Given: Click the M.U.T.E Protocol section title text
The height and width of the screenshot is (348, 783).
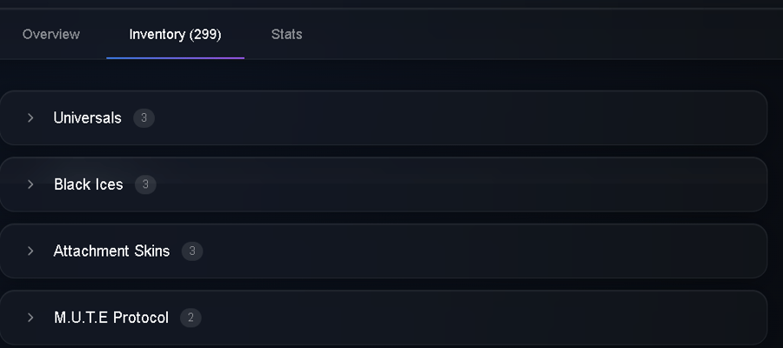Looking at the screenshot, I should tap(111, 318).
